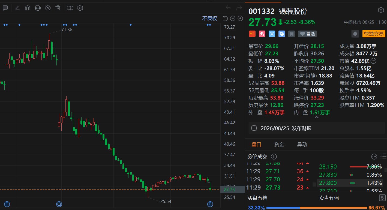
Task: Click the 换手率 4.59% value
Action: (x=364, y=90)
